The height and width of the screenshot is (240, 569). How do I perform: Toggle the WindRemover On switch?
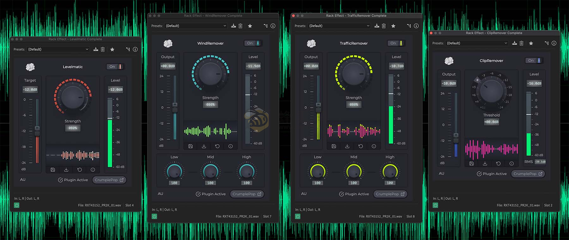coord(253,43)
